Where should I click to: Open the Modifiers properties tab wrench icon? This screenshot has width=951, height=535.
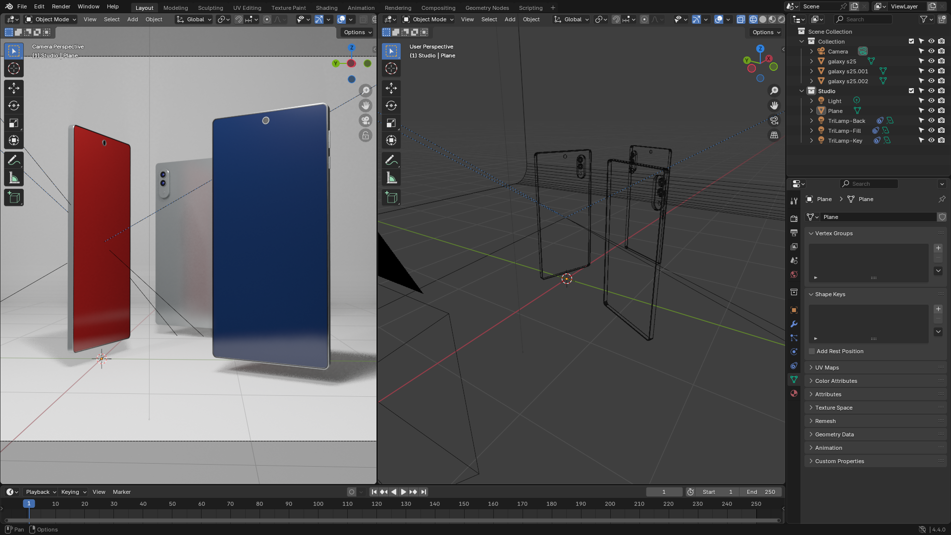794,324
